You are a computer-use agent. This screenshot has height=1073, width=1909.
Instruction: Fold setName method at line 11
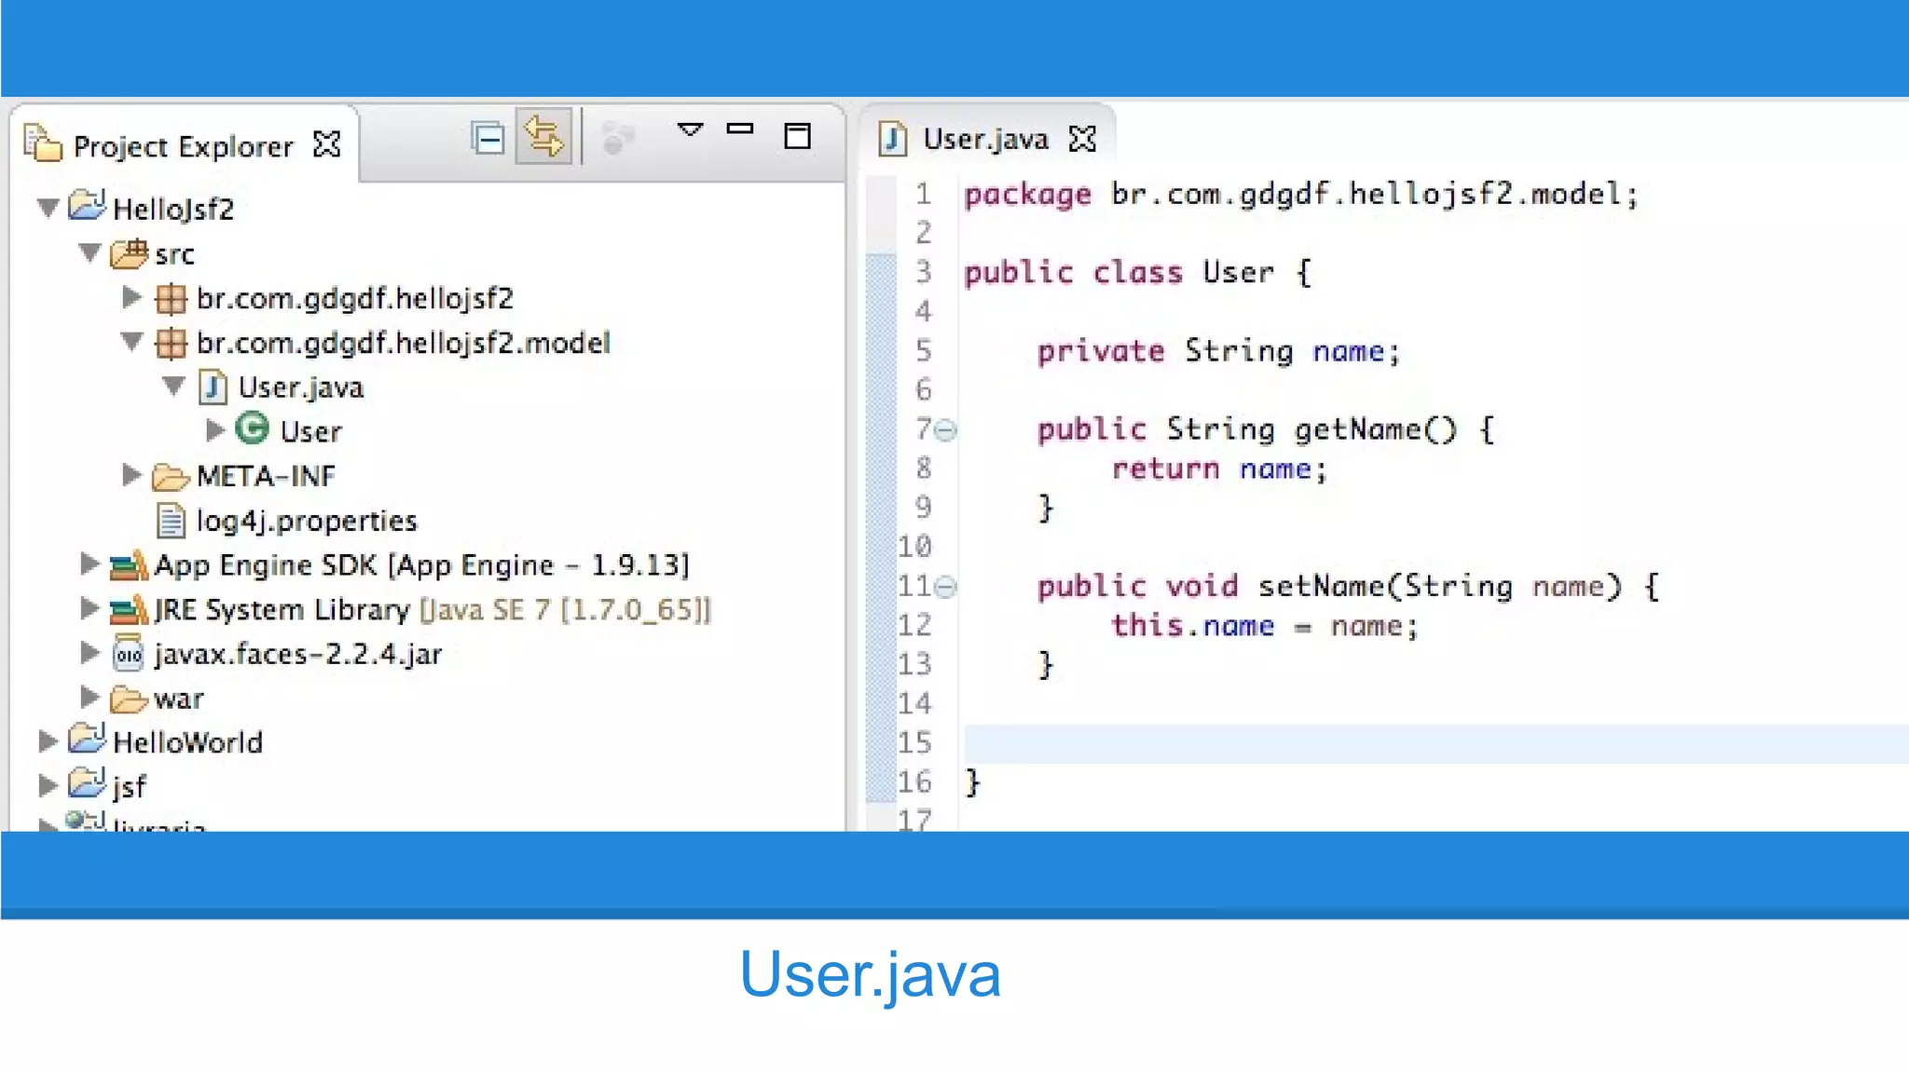click(945, 587)
